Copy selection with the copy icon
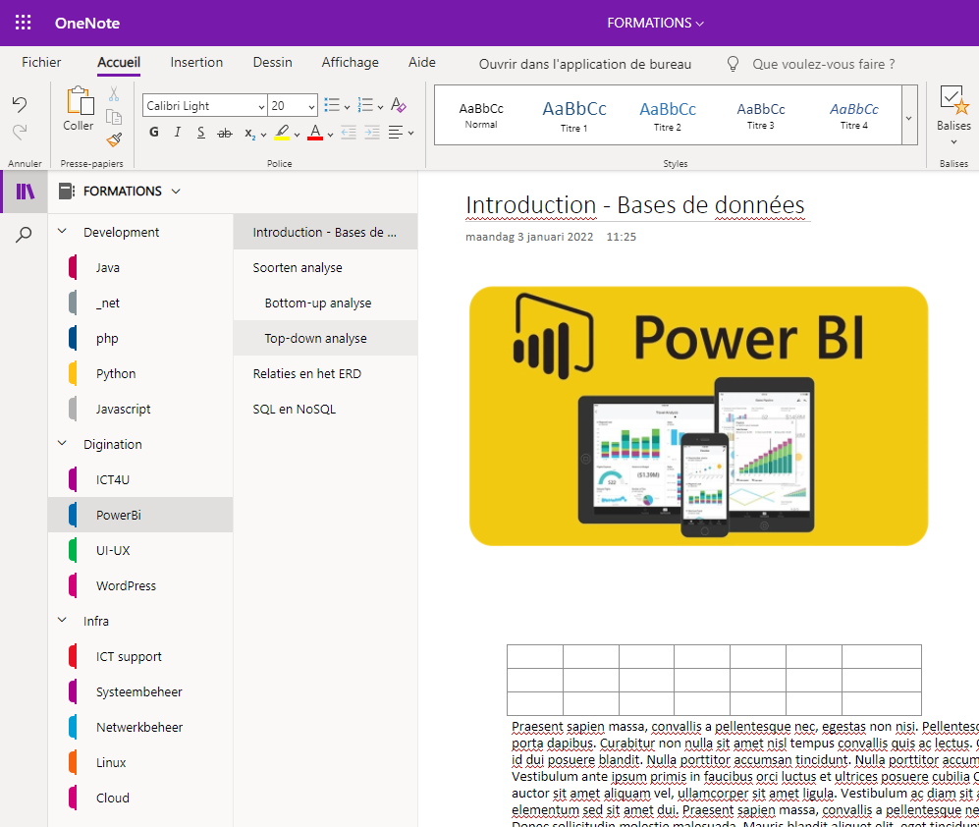This screenshot has width=979, height=827. pos(114,117)
